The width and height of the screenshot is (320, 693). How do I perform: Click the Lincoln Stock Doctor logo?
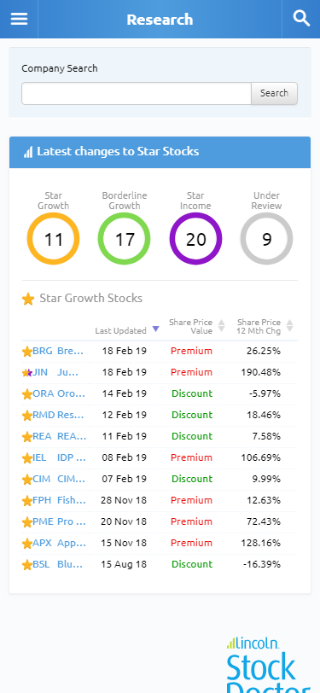268,665
